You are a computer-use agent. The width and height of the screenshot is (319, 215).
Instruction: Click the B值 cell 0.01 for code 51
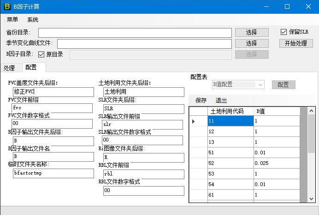[x=277, y=153]
